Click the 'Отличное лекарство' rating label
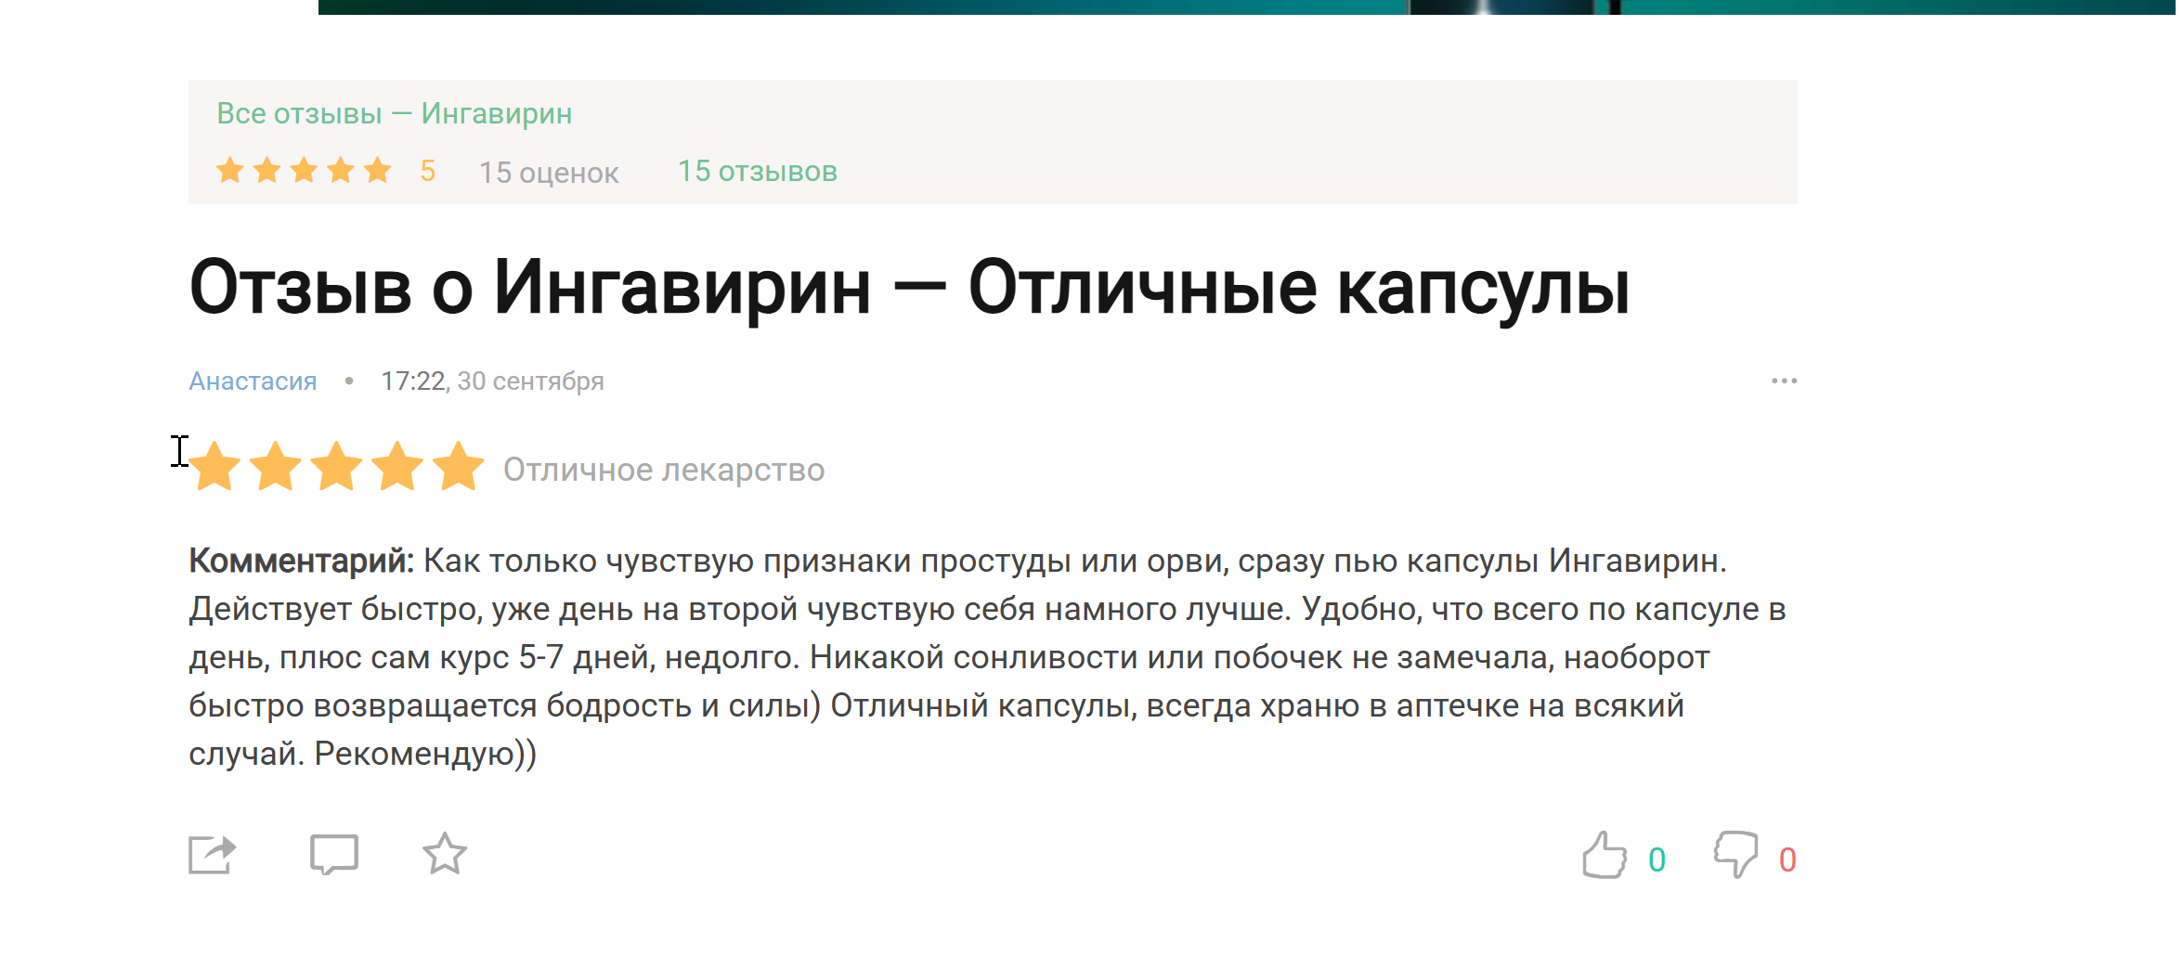 pyautogui.click(x=664, y=470)
